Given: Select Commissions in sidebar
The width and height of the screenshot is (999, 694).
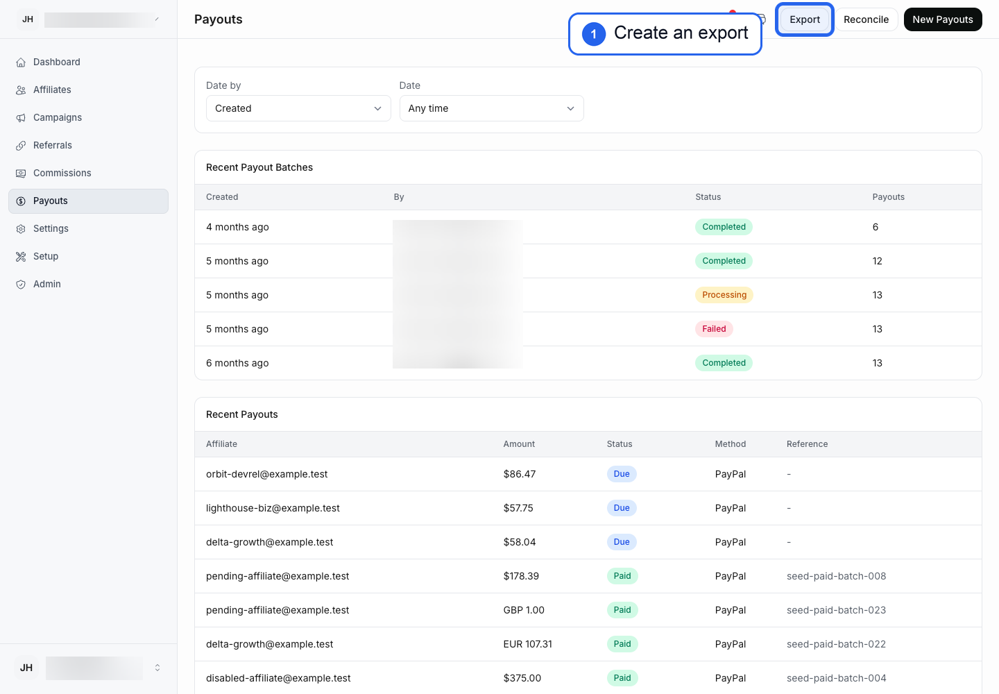Looking at the screenshot, I should click(88, 173).
